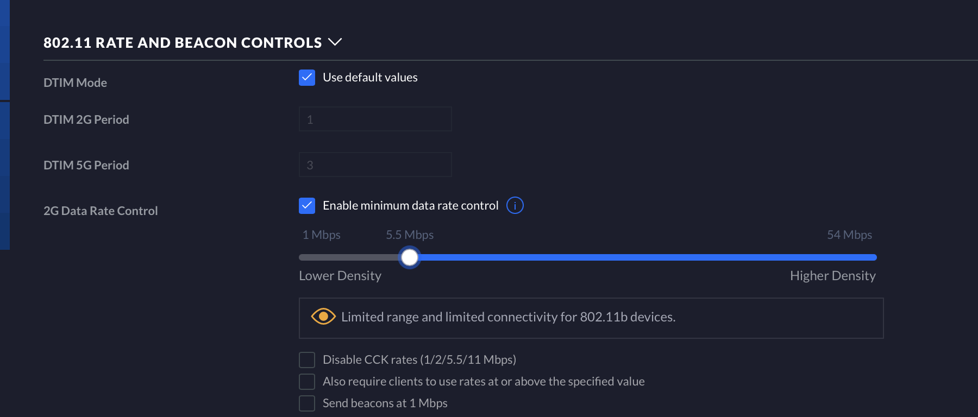This screenshot has width=978, height=417.
Task: Click the 5.5 Mbps slider label
Action: 410,235
